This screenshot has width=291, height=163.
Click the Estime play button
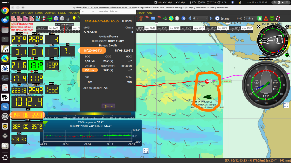click(217, 18)
